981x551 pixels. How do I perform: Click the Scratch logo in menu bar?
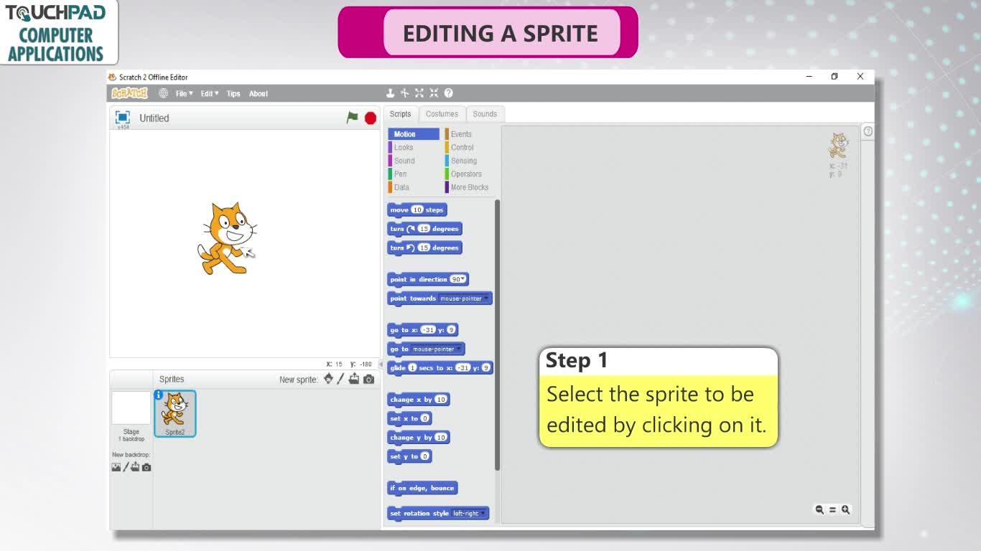[x=129, y=93]
